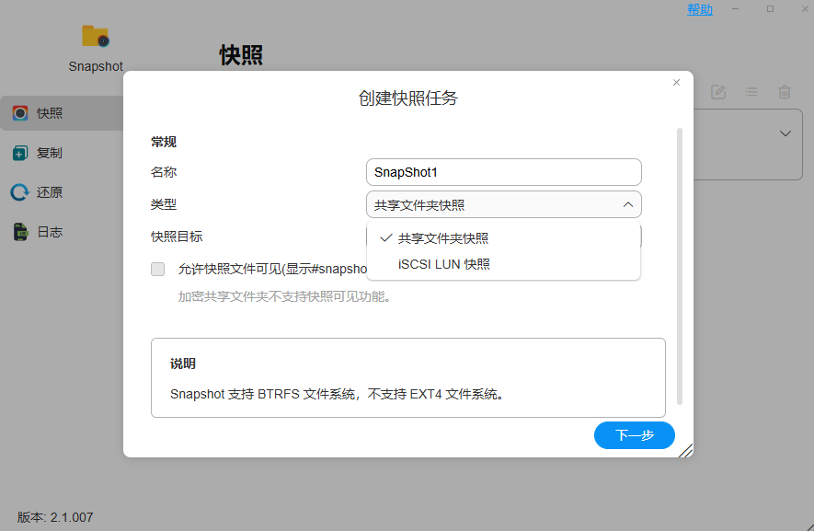Click the 复制 replication icon in sidebar
The height and width of the screenshot is (531, 814).
20,154
